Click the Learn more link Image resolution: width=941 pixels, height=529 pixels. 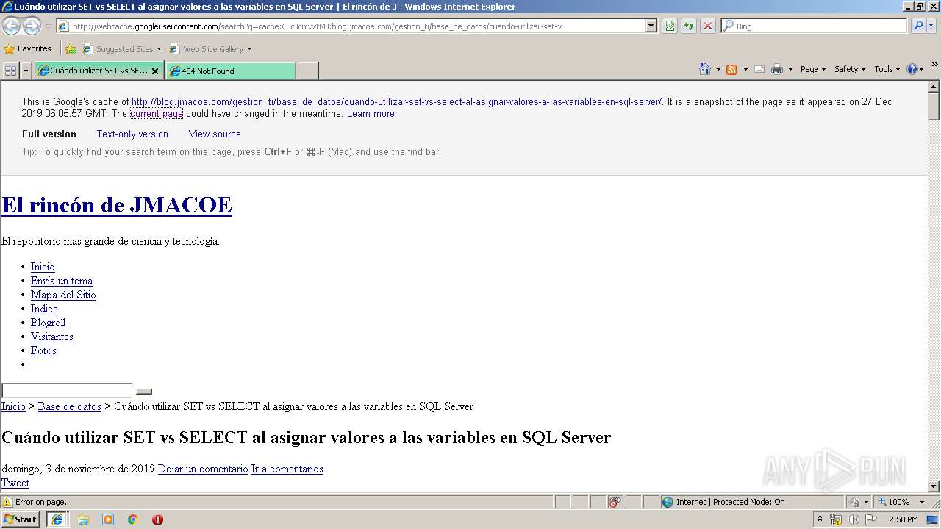click(x=371, y=114)
